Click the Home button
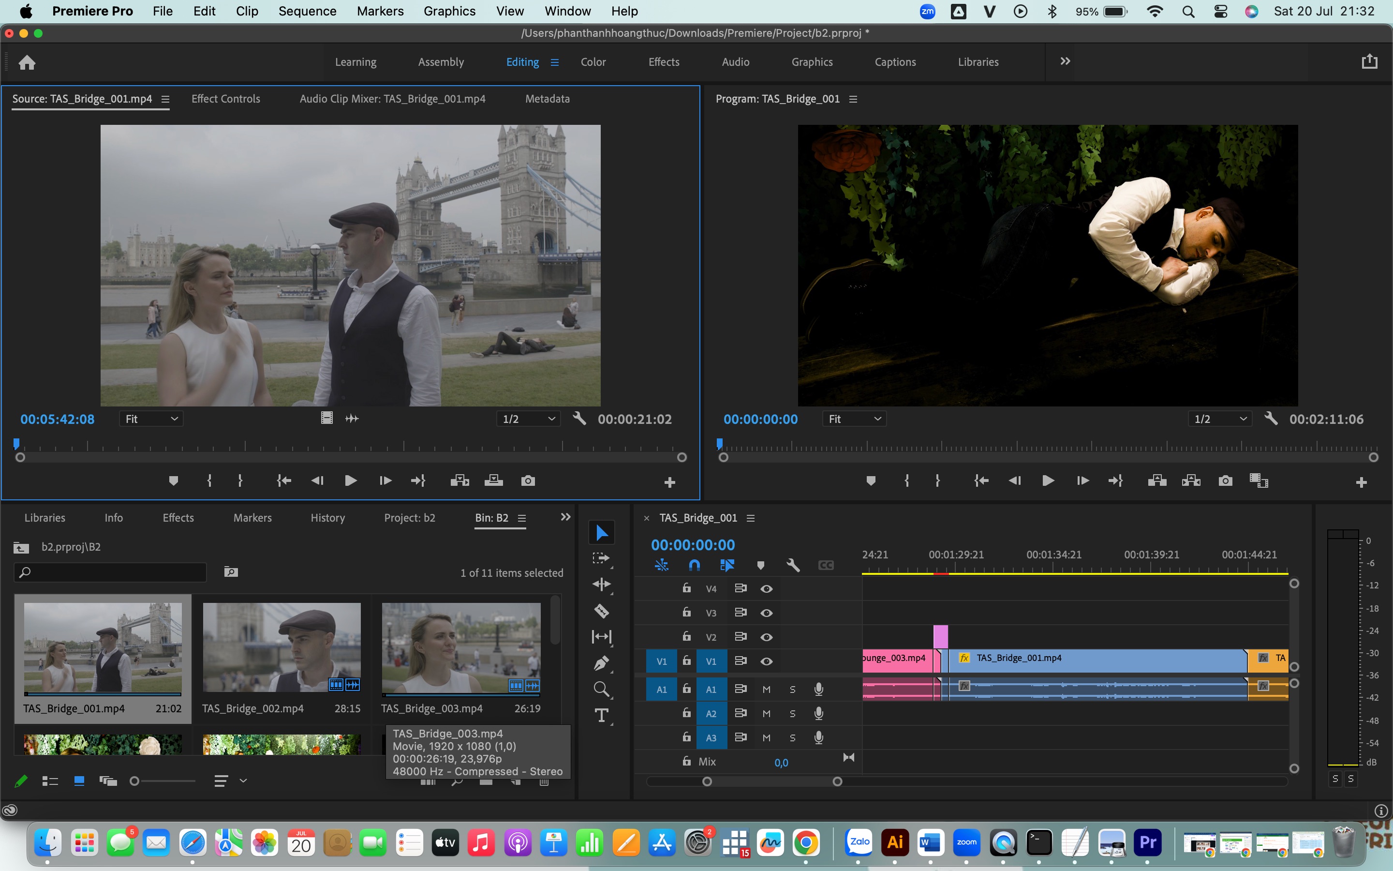This screenshot has width=1393, height=871. [x=27, y=62]
